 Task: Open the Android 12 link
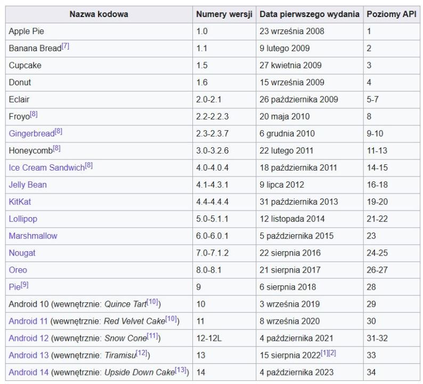[x=29, y=338]
